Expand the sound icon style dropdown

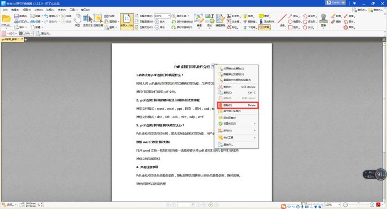(16, 33)
